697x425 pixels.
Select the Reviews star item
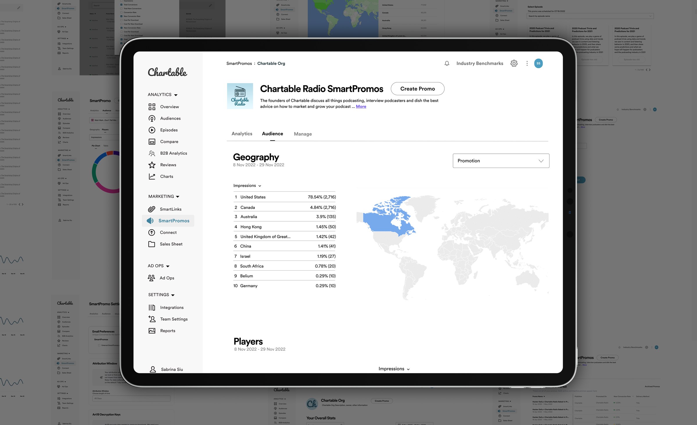click(x=162, y=165)
